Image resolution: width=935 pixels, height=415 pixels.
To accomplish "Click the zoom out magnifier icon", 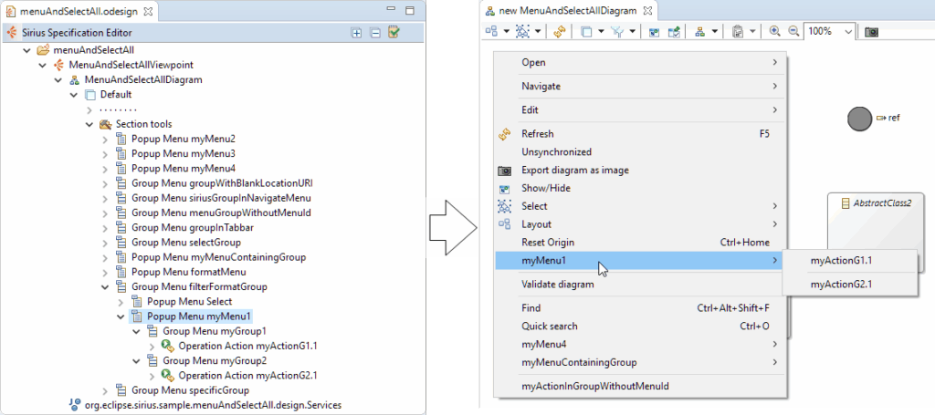I will [793, 31].
